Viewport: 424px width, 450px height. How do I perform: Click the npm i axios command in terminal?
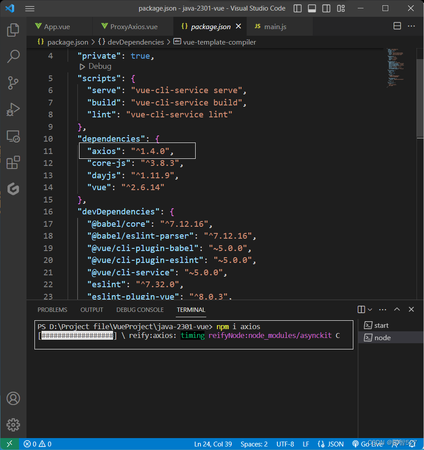238,326
